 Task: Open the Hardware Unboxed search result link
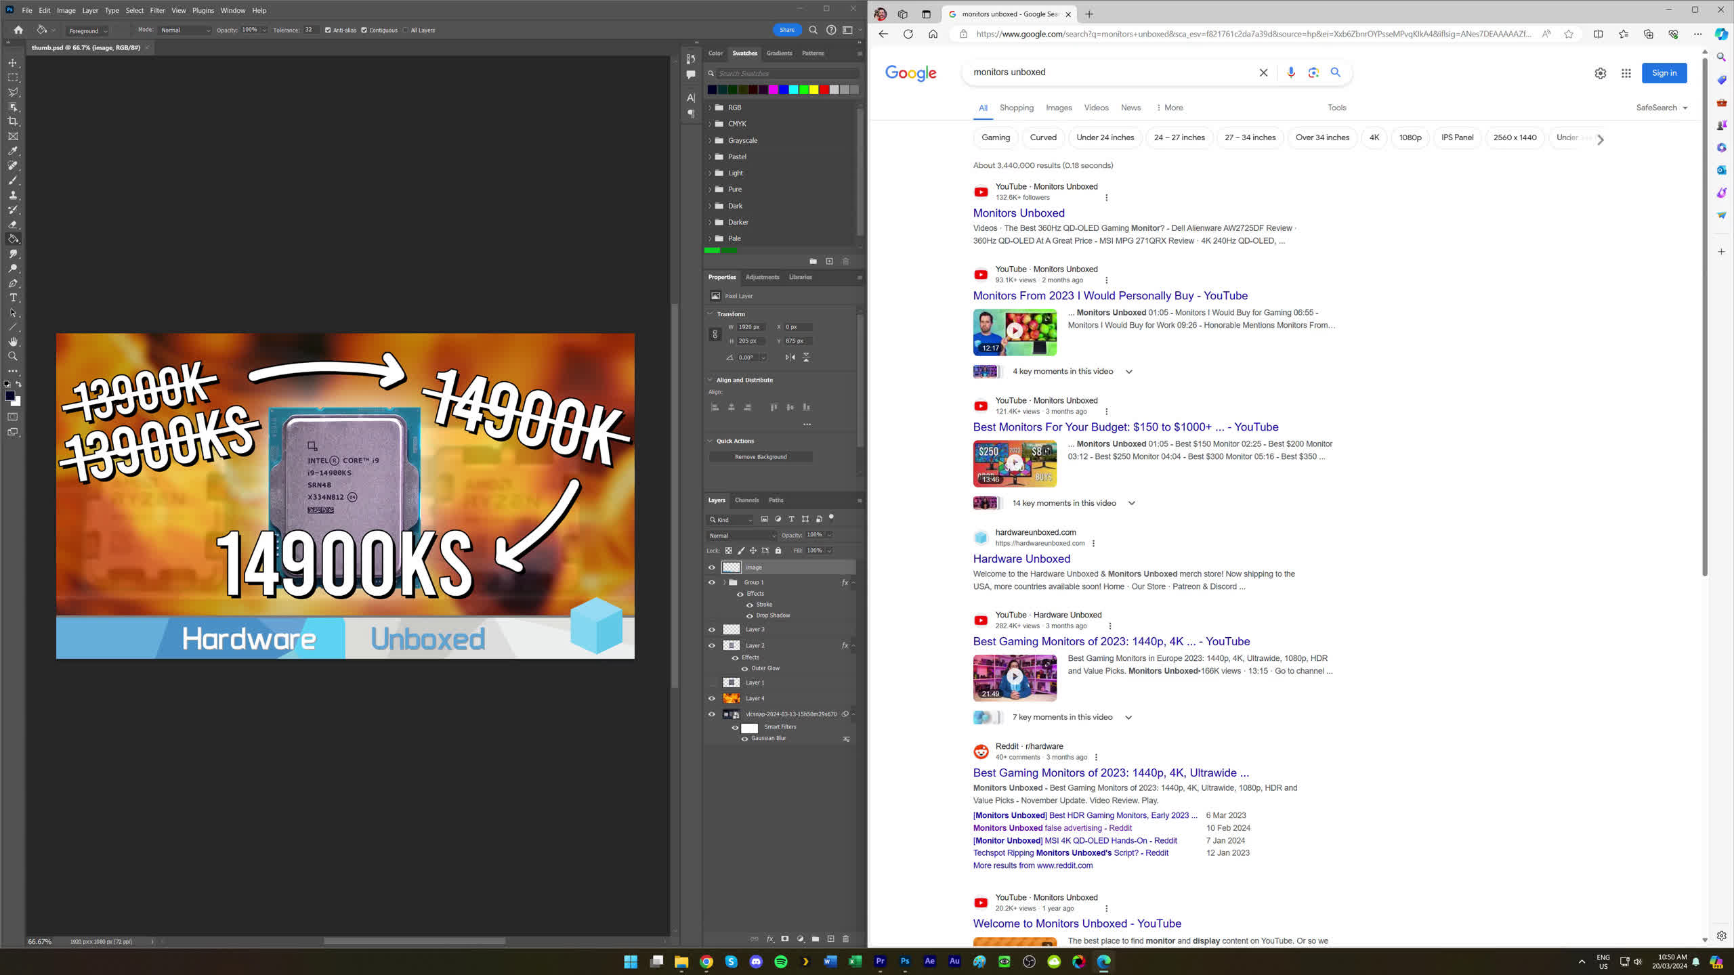coord(1021,559)
